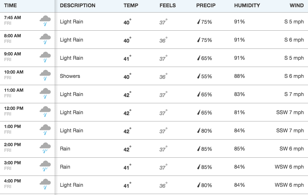
Task: Open the 11:00 AM FRI time cell
Action: point(27,94)
